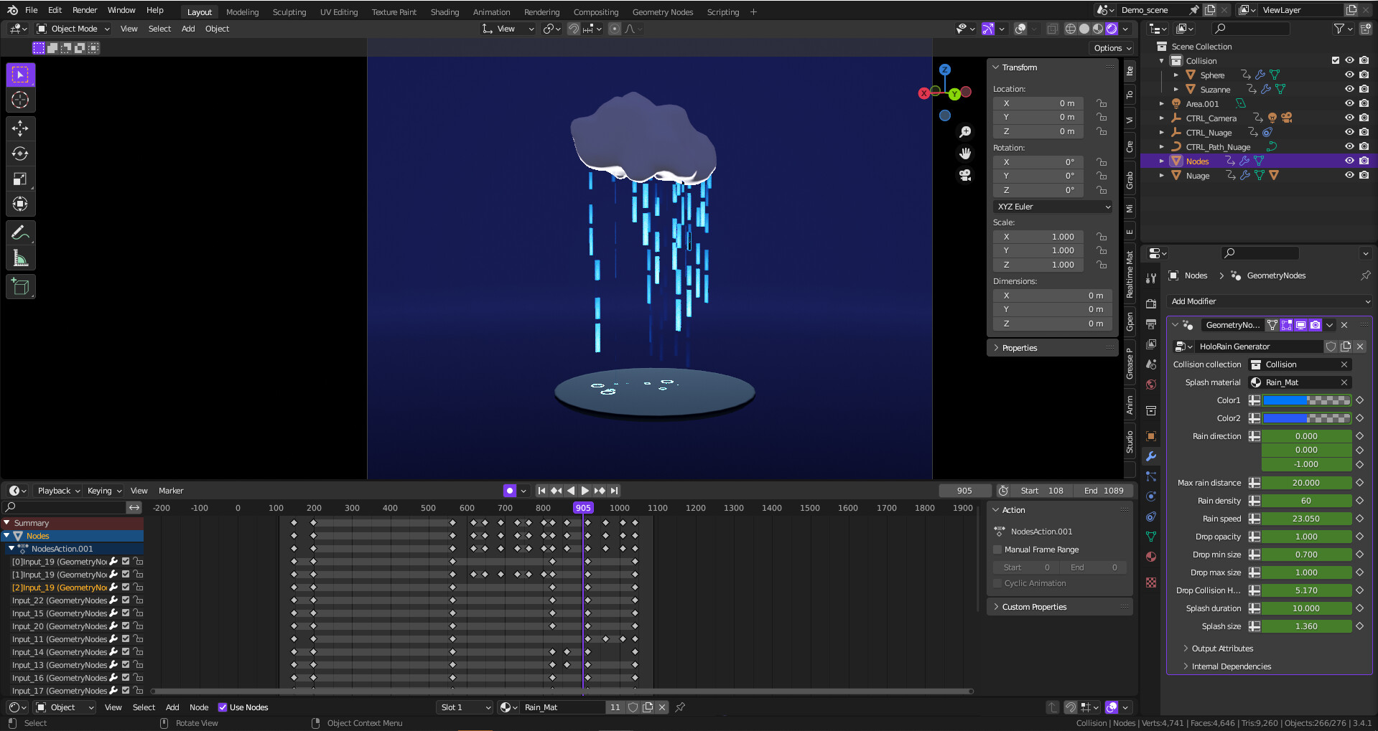
Task: Open the Object Mode dropdown
Action: [x=72, y=29]
